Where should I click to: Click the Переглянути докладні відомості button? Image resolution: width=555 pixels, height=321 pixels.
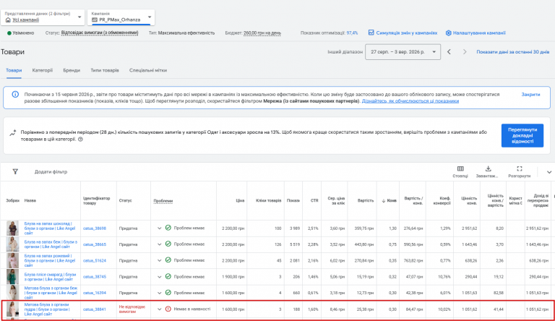522,135
